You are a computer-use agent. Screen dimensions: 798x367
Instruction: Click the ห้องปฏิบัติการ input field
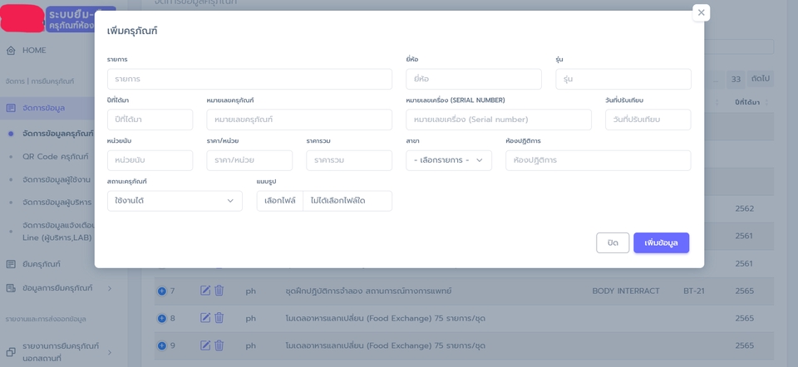[598, 160]
